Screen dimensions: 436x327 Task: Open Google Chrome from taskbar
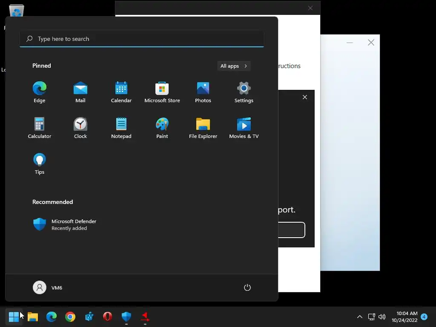[70, 317]
